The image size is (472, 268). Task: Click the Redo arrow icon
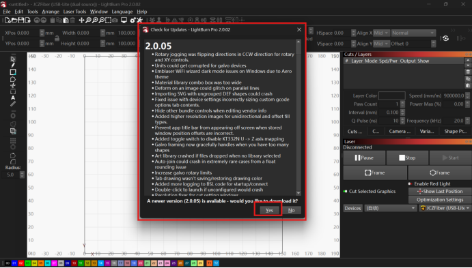click(44, 20)
